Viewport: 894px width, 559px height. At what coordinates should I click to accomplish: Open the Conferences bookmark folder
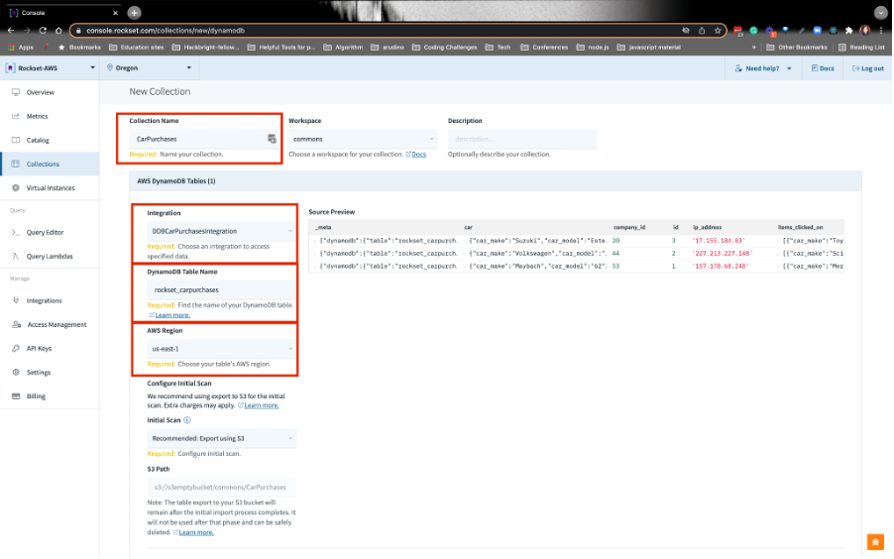544,48
